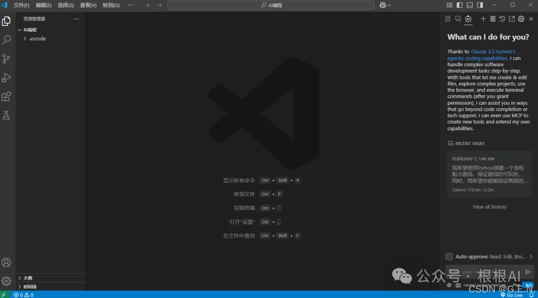
Task: Enable the Auto-approve checkbox
Action: click(x=449, y=257)
